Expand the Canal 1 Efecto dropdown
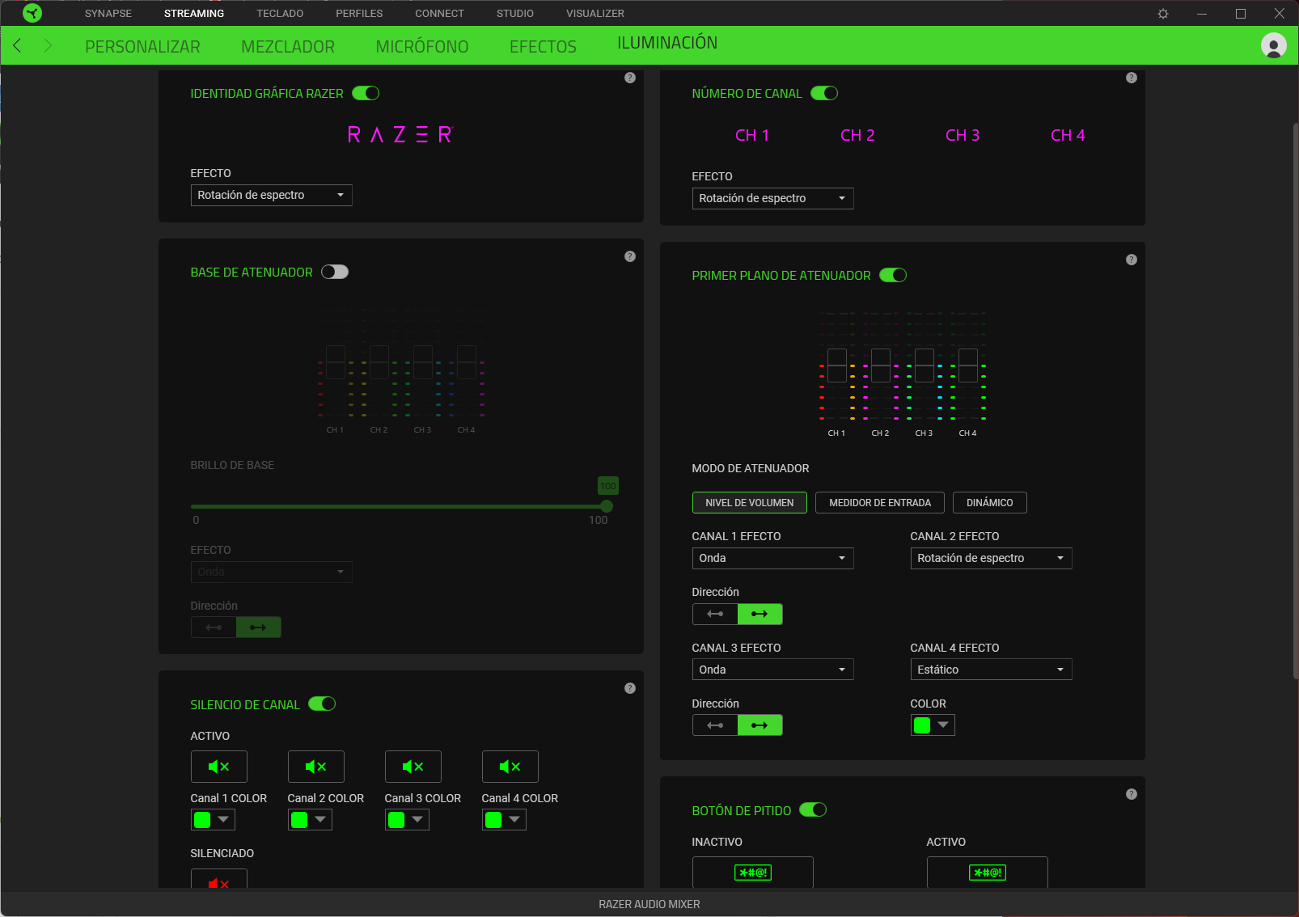Image resolution: width=1299 pixels, height=917 pixels. (x=772, y=558)
